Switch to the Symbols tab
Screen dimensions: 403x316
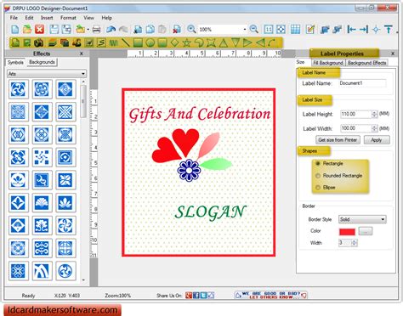[15, 62]
